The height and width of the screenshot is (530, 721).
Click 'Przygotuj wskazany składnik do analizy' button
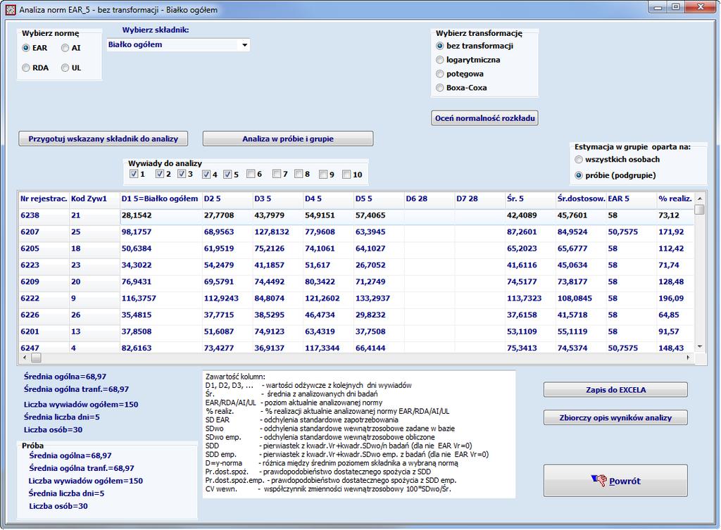click(x=104, y=139)
